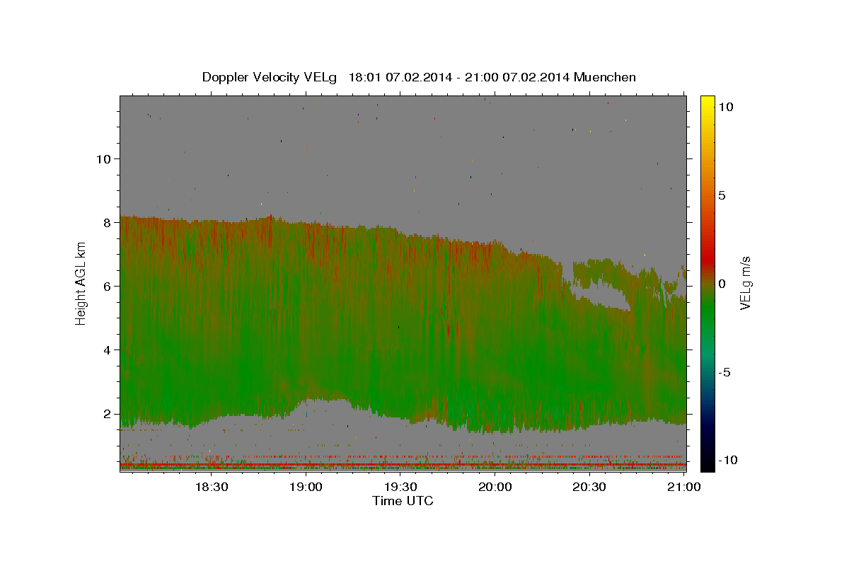Click the 20:30 time axis tick label

tap(590, 487)
